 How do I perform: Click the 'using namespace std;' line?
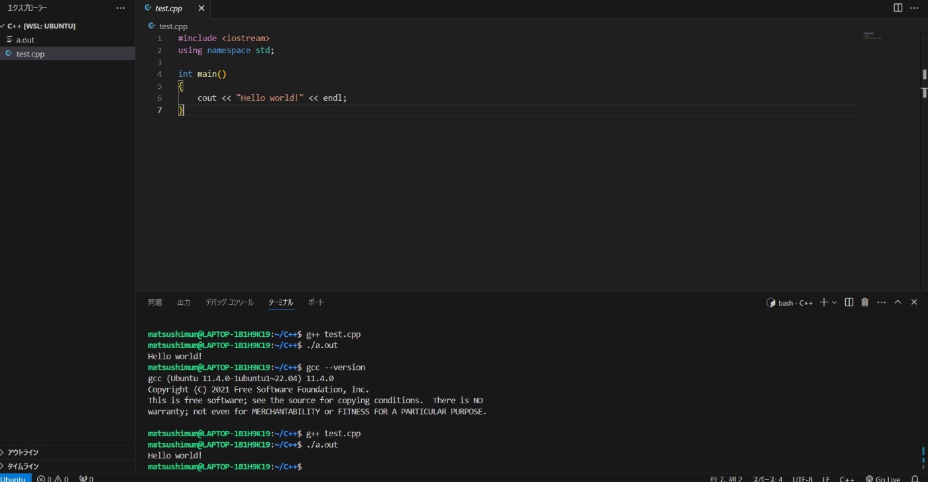point(226,50)
